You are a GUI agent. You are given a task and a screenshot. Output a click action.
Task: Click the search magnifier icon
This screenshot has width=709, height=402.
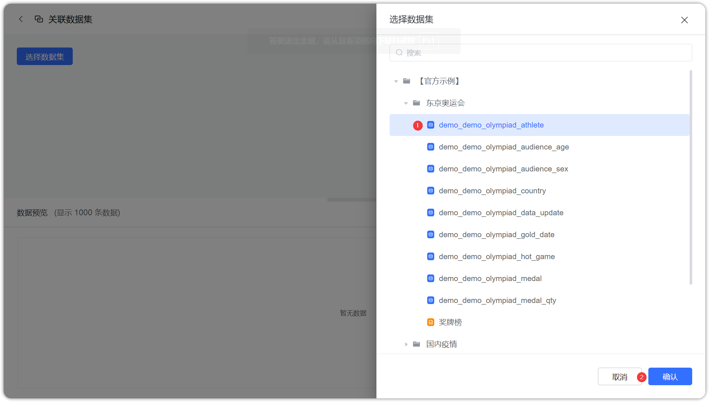[x=399, y=53]
